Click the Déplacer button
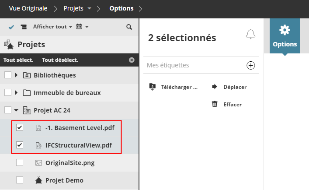This screenshot has height=190, width=309. coord(235,87)
